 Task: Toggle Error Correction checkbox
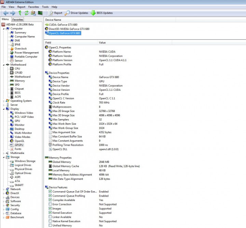(50, 204)
